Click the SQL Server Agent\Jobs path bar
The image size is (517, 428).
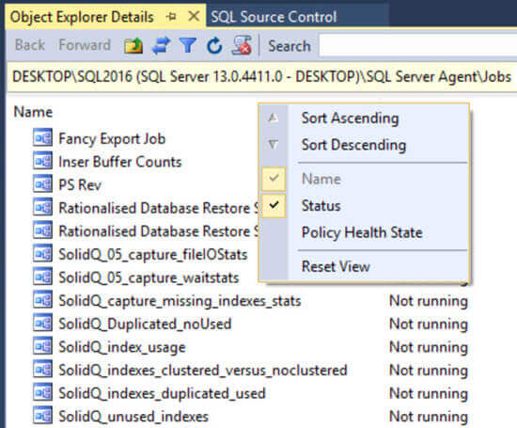tap(261, 76)
